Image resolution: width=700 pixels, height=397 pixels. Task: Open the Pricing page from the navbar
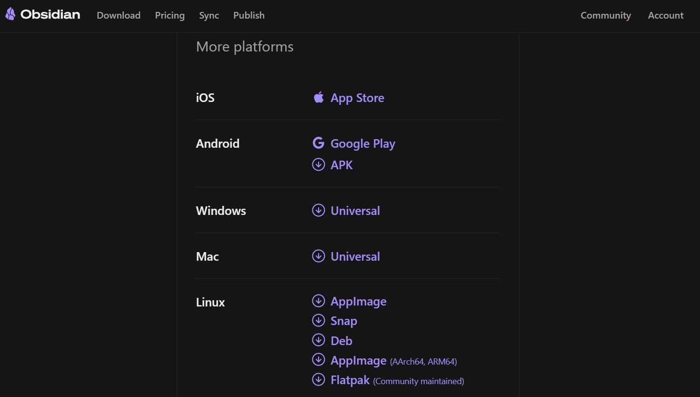170,15
